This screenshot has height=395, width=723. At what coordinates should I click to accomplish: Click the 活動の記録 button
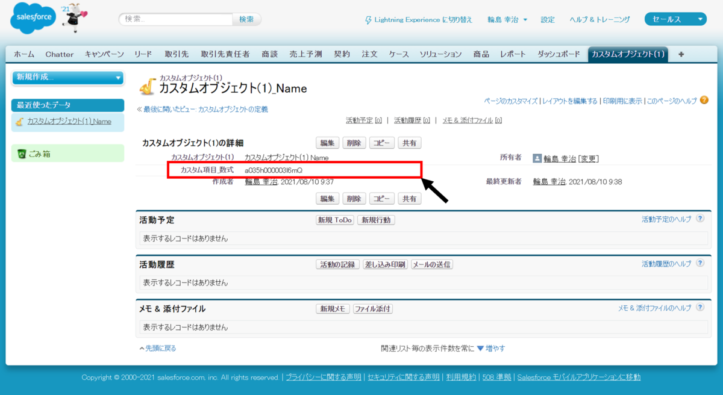tap(337, 264)
